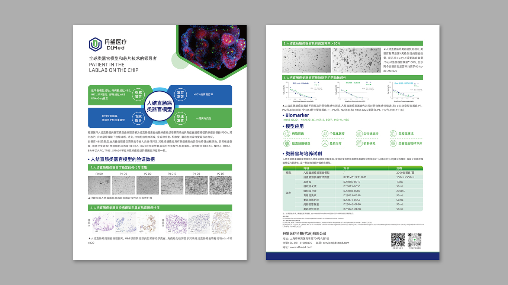Click the 专家指导 circle badge

click(138, 118)
